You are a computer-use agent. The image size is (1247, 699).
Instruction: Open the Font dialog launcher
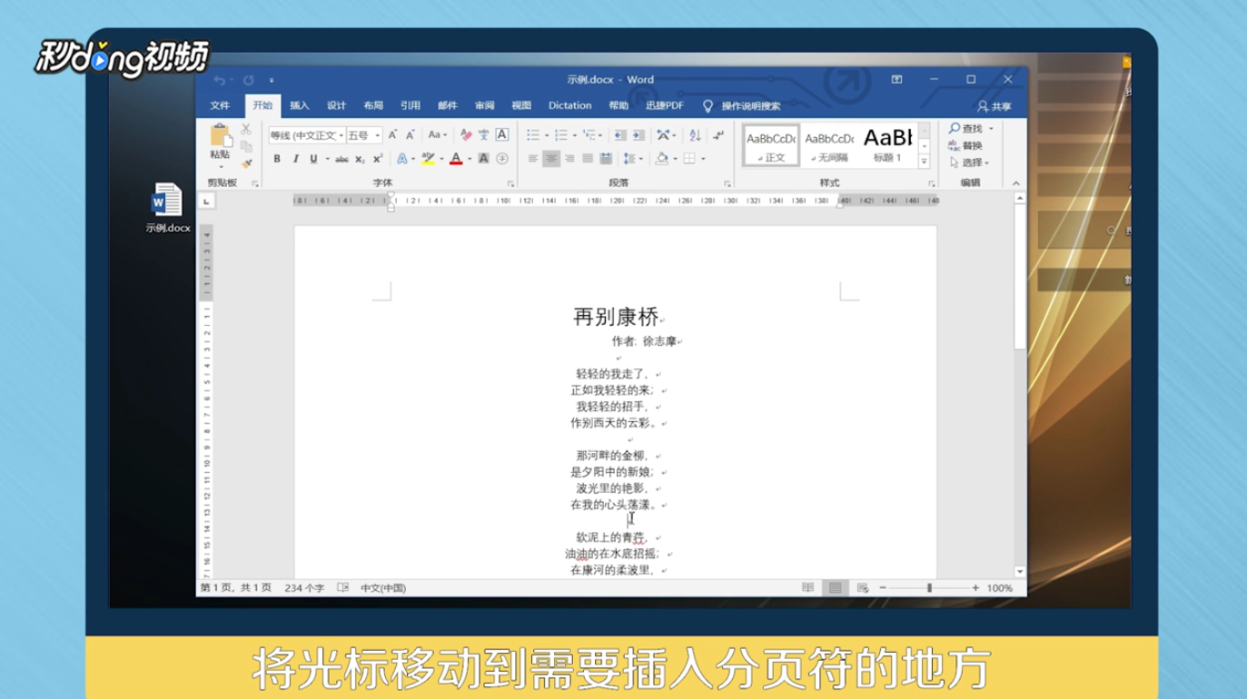point(510,184)
